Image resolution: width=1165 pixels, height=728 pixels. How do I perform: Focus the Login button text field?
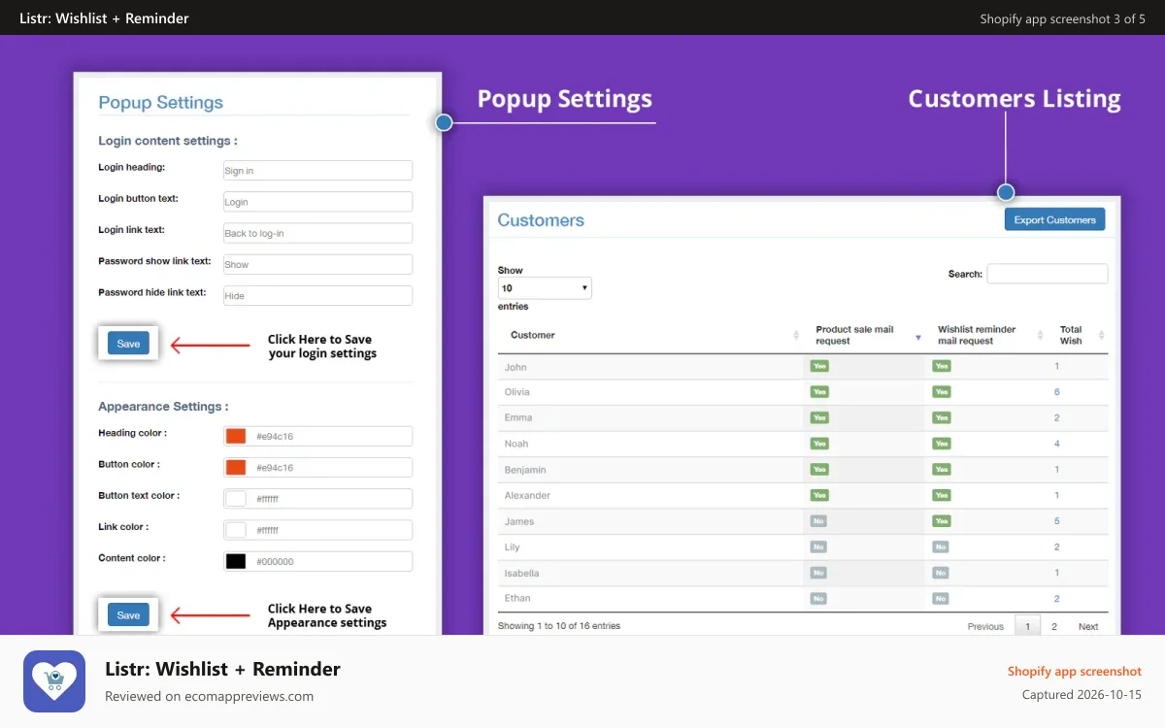tap(317, 202)
